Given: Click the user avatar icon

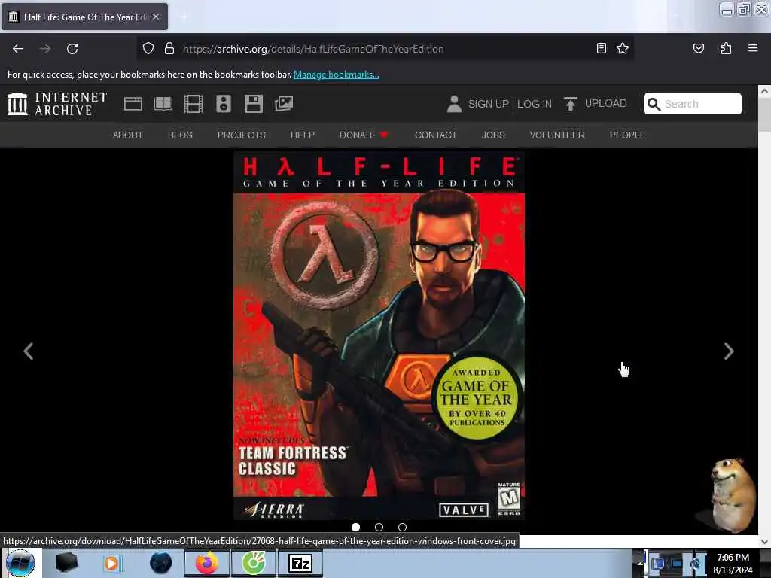Looking at the screenshot, I should 454,104.
